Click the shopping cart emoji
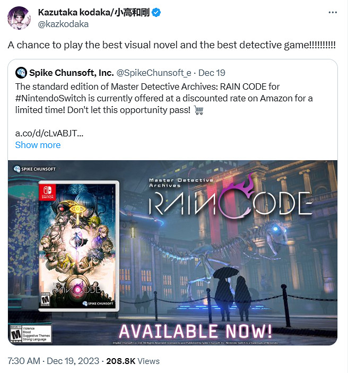Image resolution: width=348 pixels, height=373 pixels. click(198, 110)
